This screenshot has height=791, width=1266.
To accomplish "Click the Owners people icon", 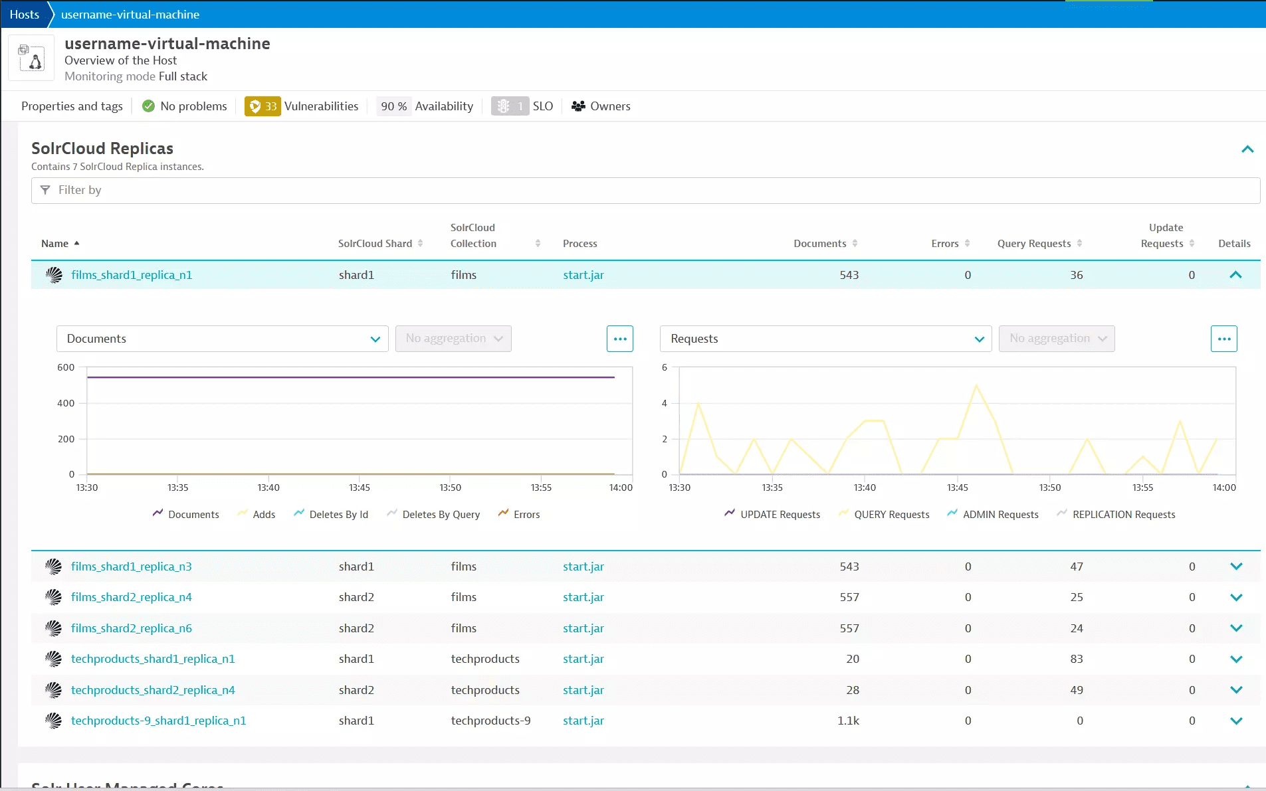I will 578,106.
